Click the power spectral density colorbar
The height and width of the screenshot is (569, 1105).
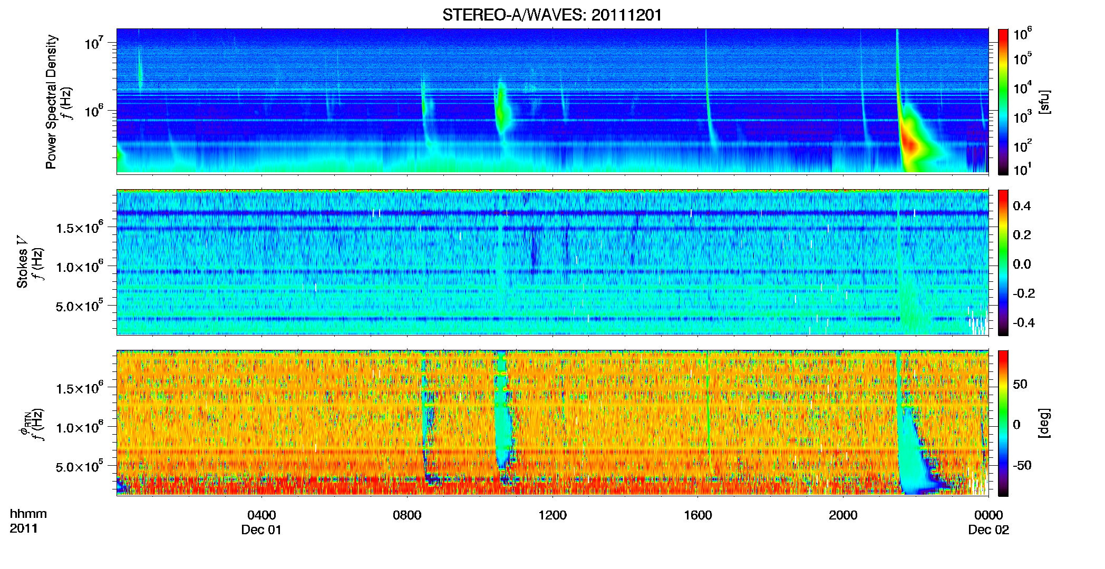click(1003, 102)
